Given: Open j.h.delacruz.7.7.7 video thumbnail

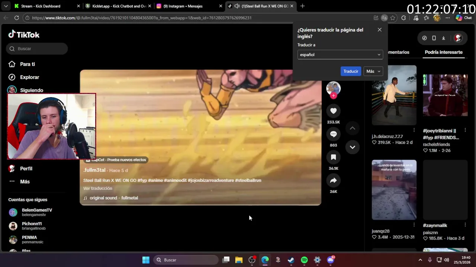Looking at the screenshot, I should (x=394, y=95).
